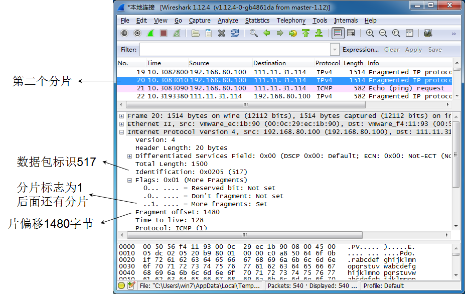The width and height of the screenshot is (465, 294).
Task: Zoom out of packet text
Action: [x=383, y=33]
